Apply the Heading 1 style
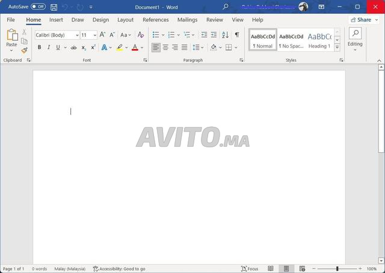This screenshot has width=385, height=273. click(319, 40)
